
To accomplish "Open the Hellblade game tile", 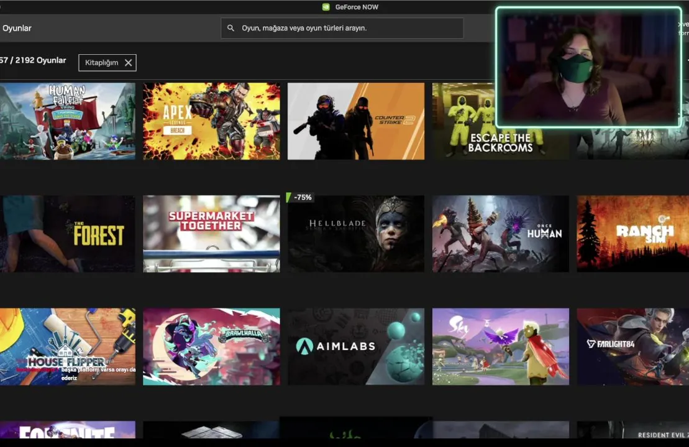I will (356, 233).
